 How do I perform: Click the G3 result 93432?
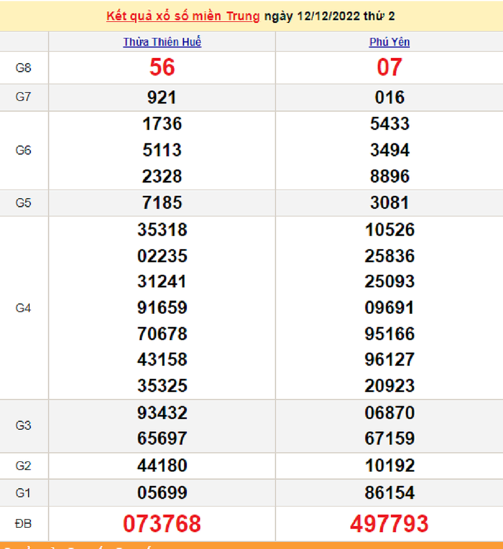(x=162, y=413)
